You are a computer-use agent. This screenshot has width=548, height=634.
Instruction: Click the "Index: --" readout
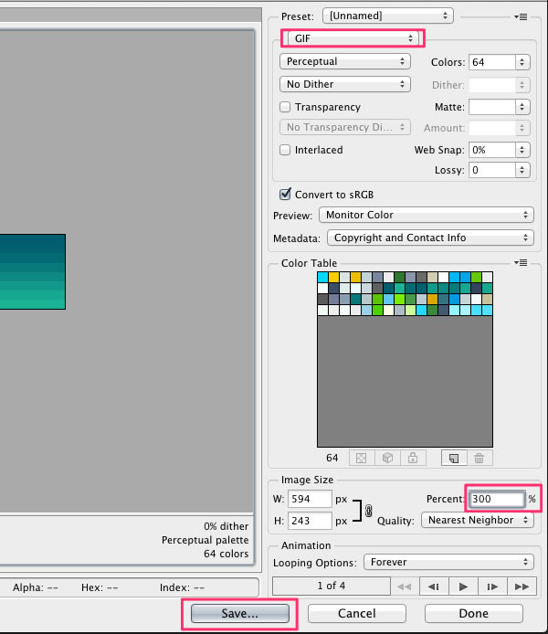(x=182, y=587)
